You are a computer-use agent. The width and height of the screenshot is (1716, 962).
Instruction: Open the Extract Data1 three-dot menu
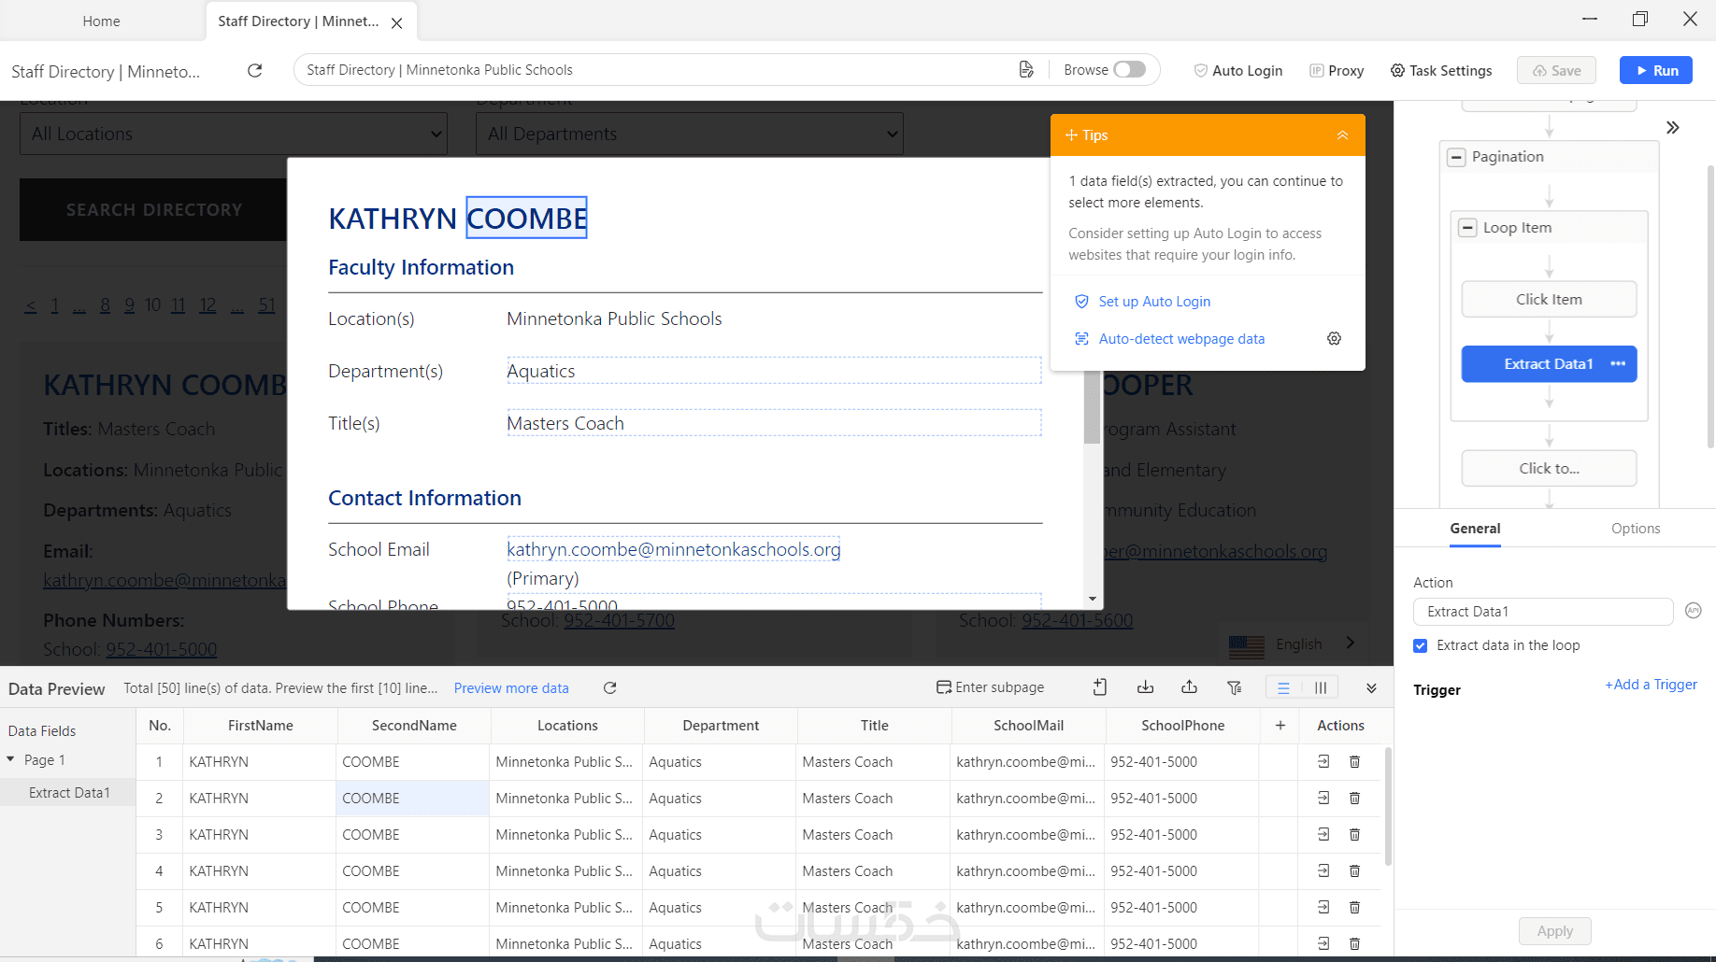tap(1618, 363)
